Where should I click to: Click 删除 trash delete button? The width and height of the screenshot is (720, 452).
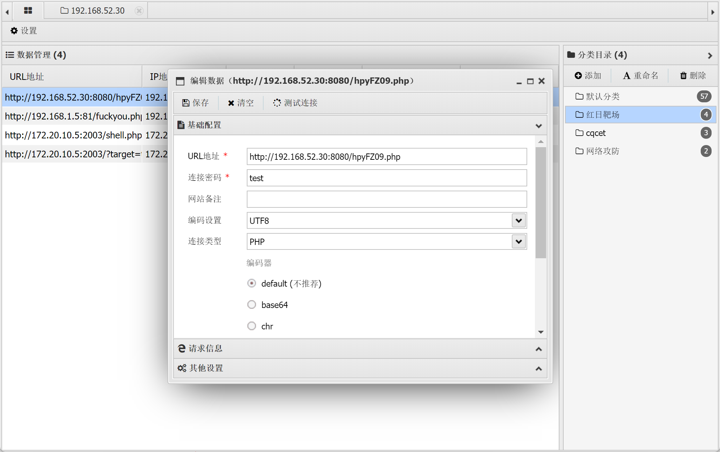coord(693,75)
